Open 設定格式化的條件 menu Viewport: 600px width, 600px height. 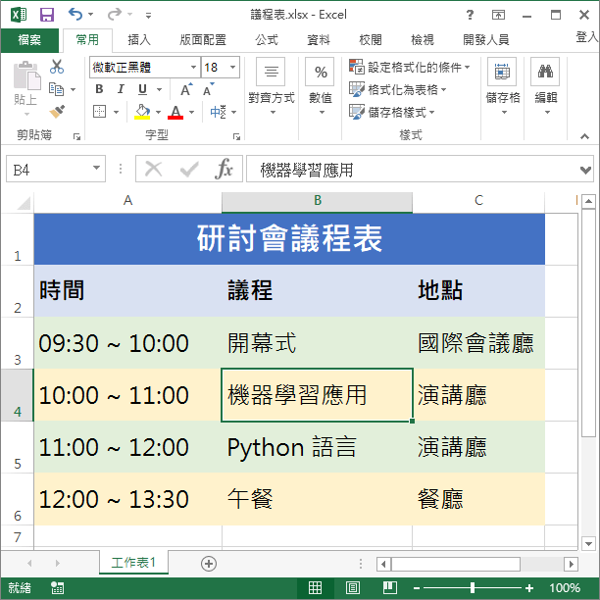[x=410, y=67]
